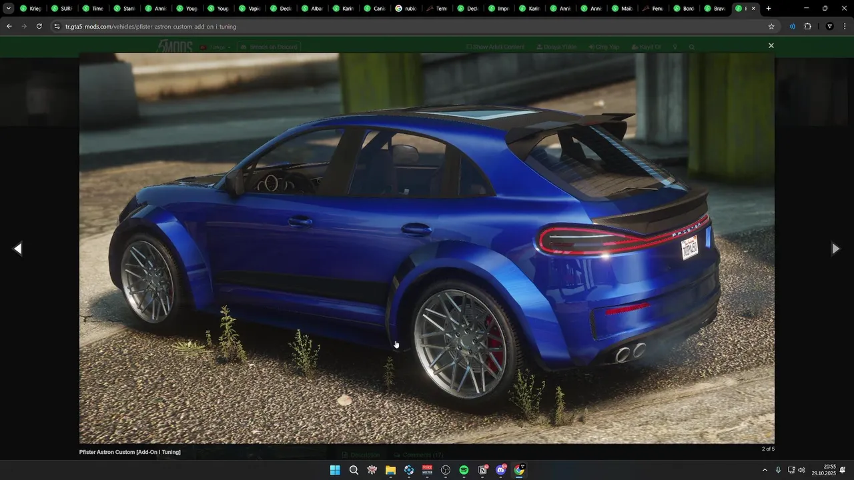Switch to the Krieg tab
854x480 pixels.
(30, 9)
